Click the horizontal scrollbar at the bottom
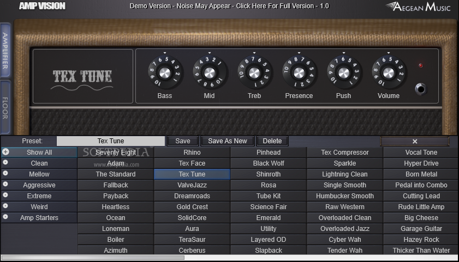Viewport: 459px width, 262px height. click(93, 258)
